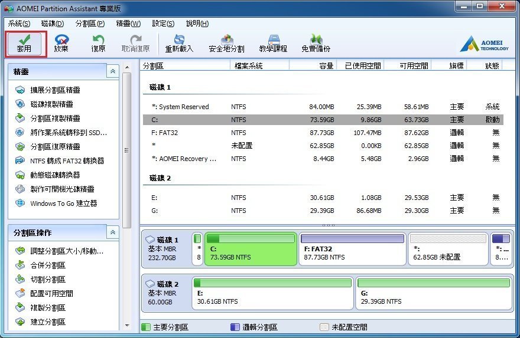The image size is (520, 338).
Task: Select the 未配置 62.85GB row
Action: pyautogui.click(x=323, y=146)
